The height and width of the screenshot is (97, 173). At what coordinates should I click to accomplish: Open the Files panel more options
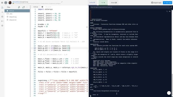[x=27, y=7]
